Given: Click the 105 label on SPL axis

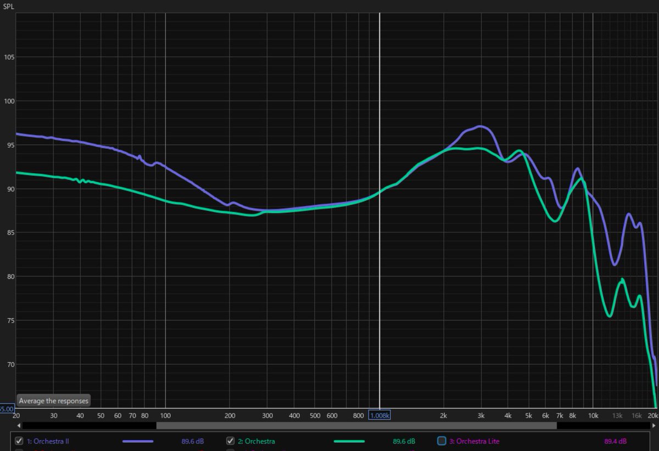Looking at the screenshot, I should [8, 58].
